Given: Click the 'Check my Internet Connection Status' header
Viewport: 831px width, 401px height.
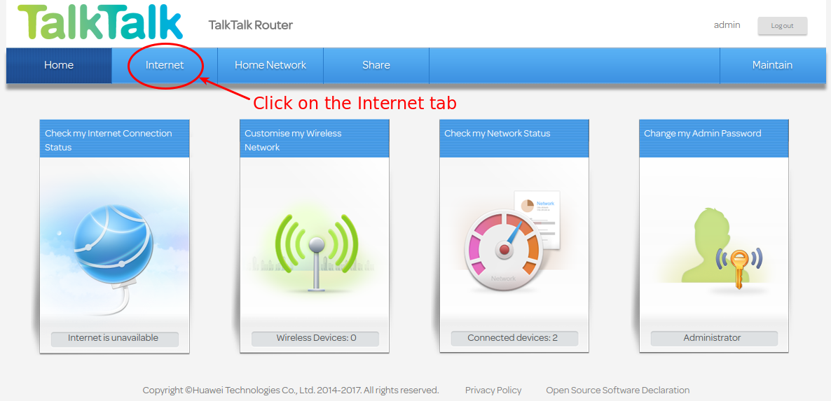Looking at the screenshot, I should (x=114, y=139).
